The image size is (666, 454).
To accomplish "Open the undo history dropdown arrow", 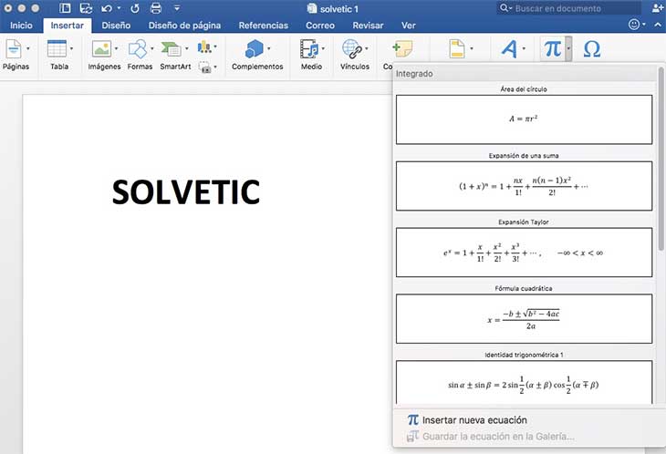I will point(119,8).
